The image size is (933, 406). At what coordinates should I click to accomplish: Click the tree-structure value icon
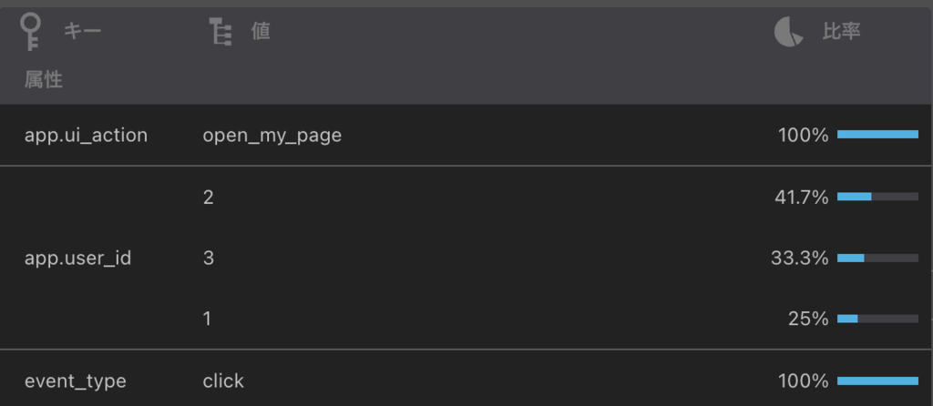[220, 32]
